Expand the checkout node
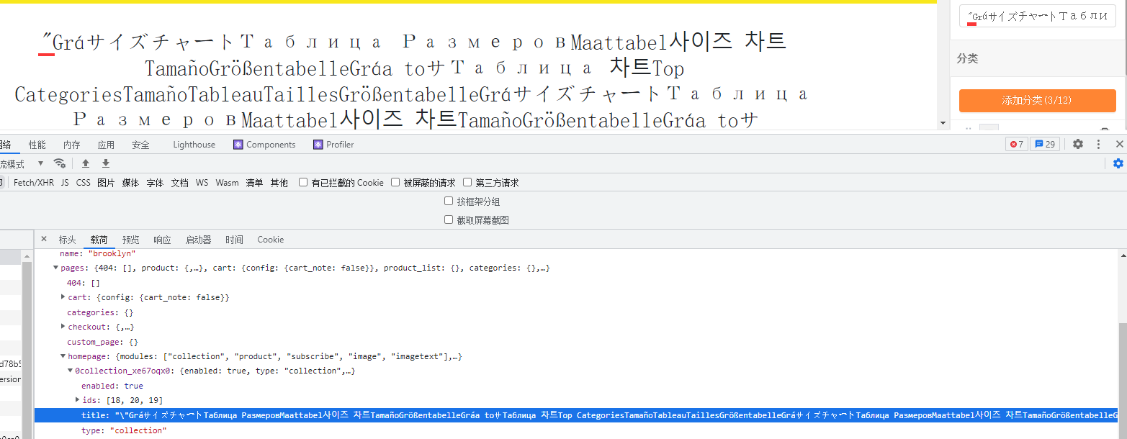1127x439 pixels. click(63, 327)
